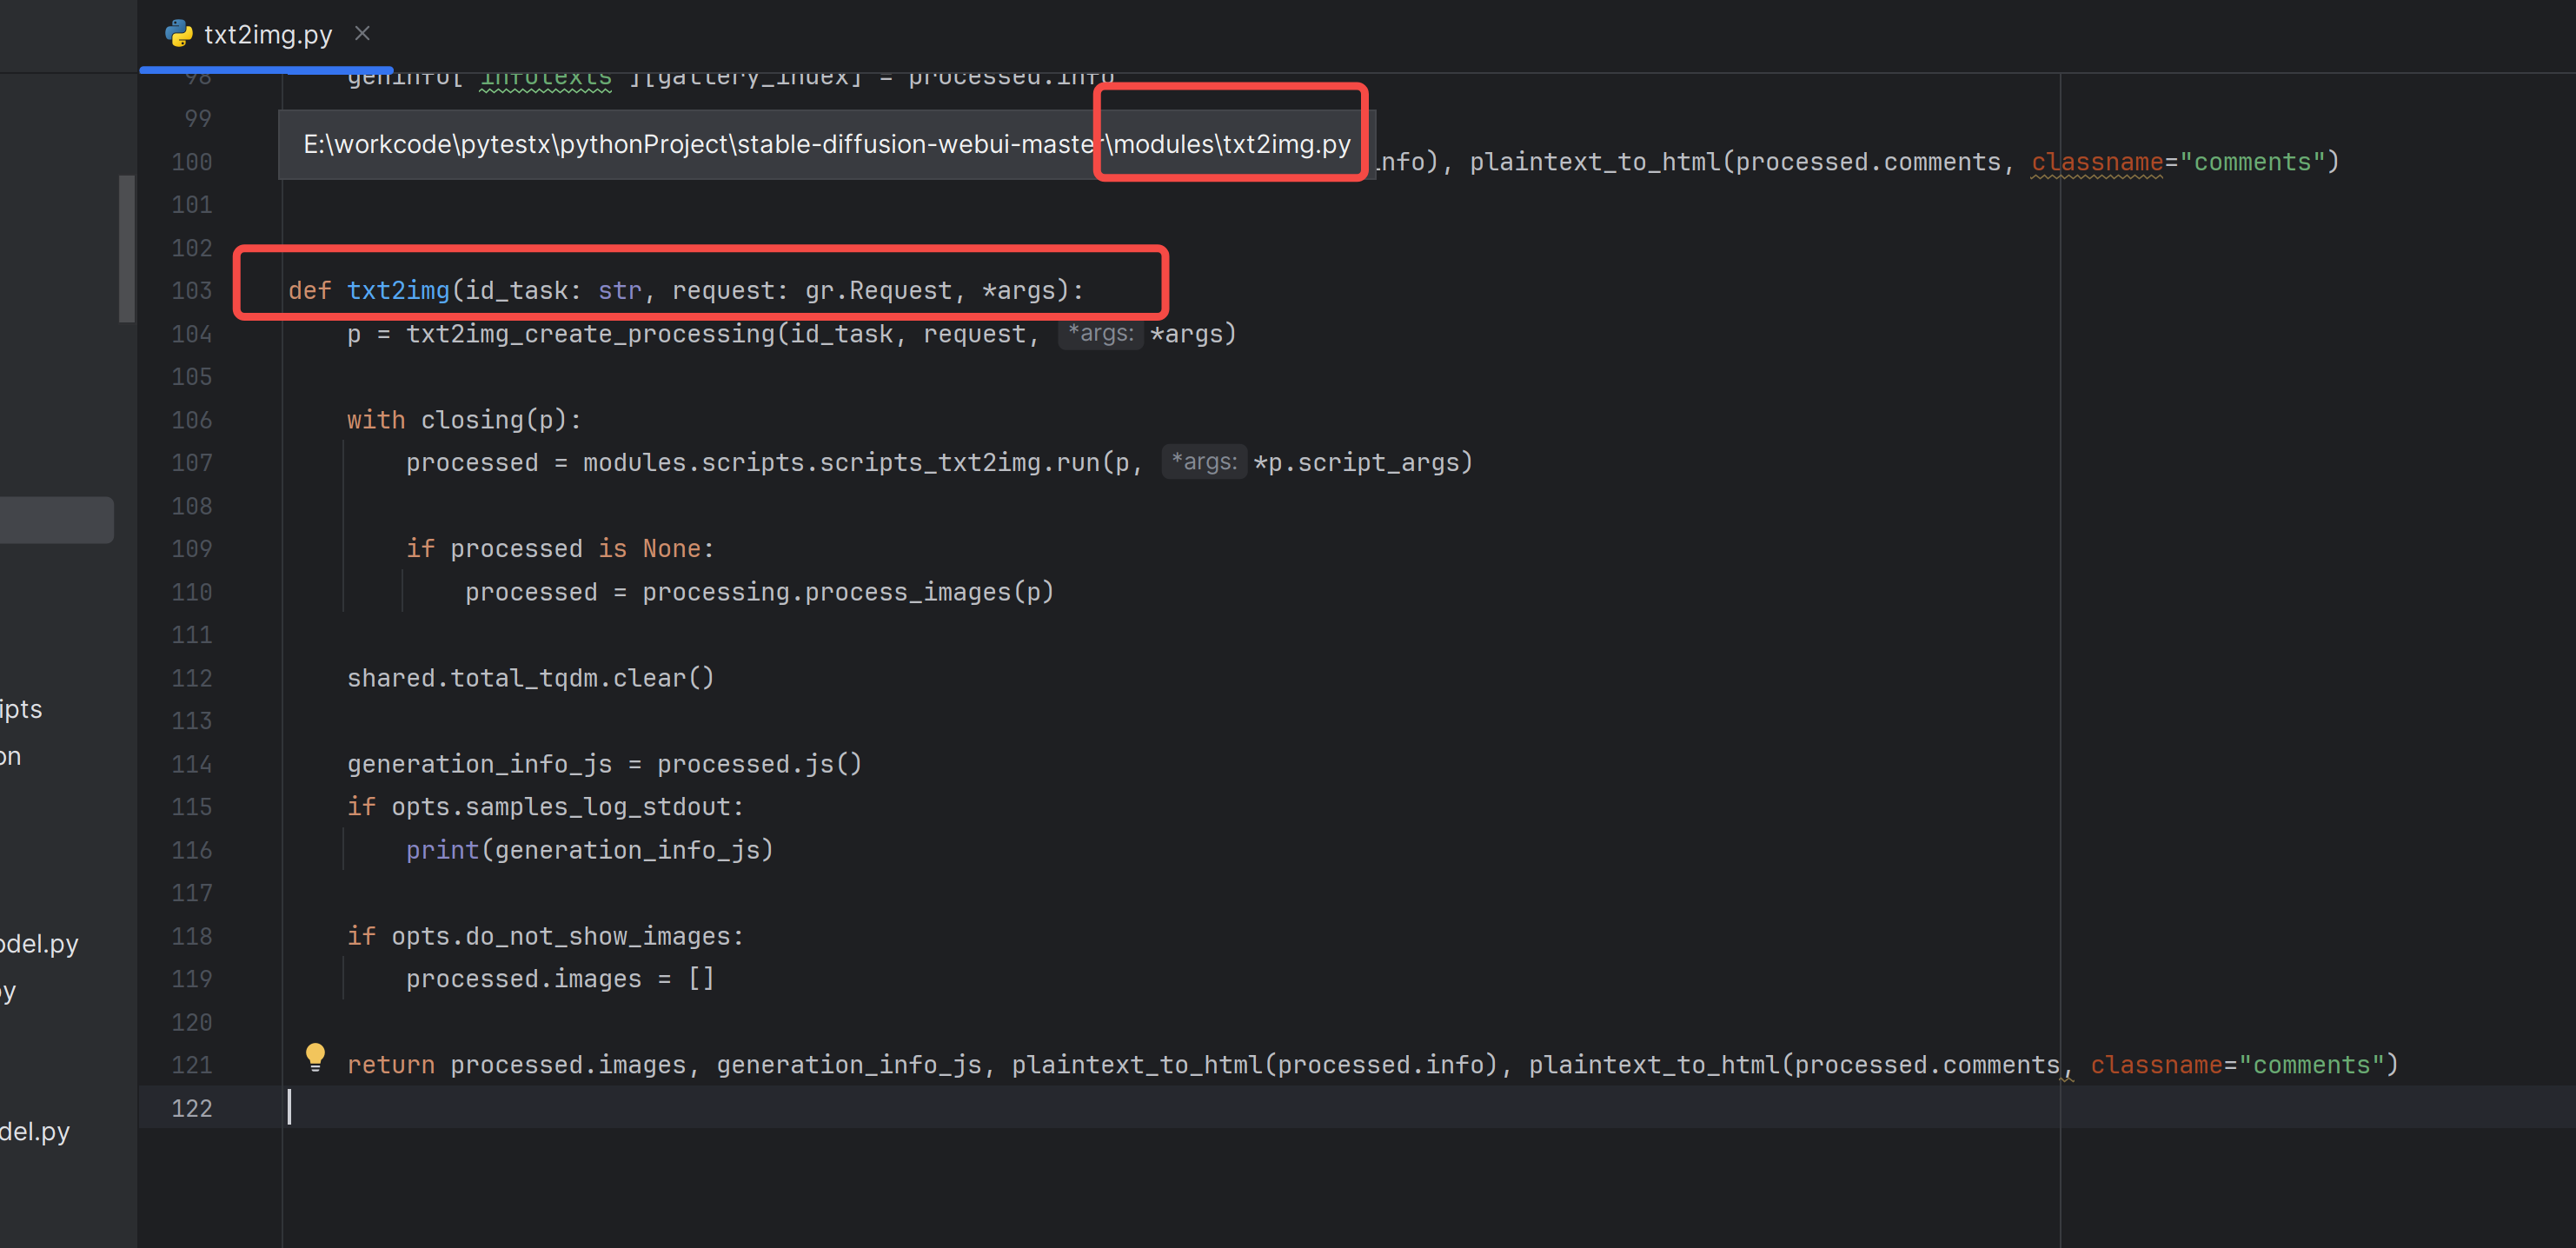Click the *args inlay hint on line 104

pos(1100,333)
